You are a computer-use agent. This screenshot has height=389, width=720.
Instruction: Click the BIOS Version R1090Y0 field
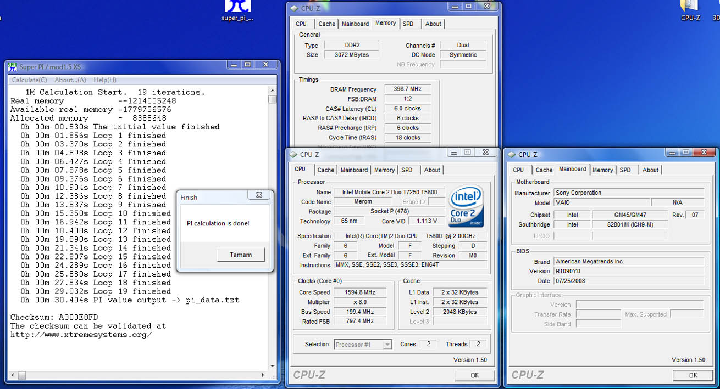coord(629,271)
